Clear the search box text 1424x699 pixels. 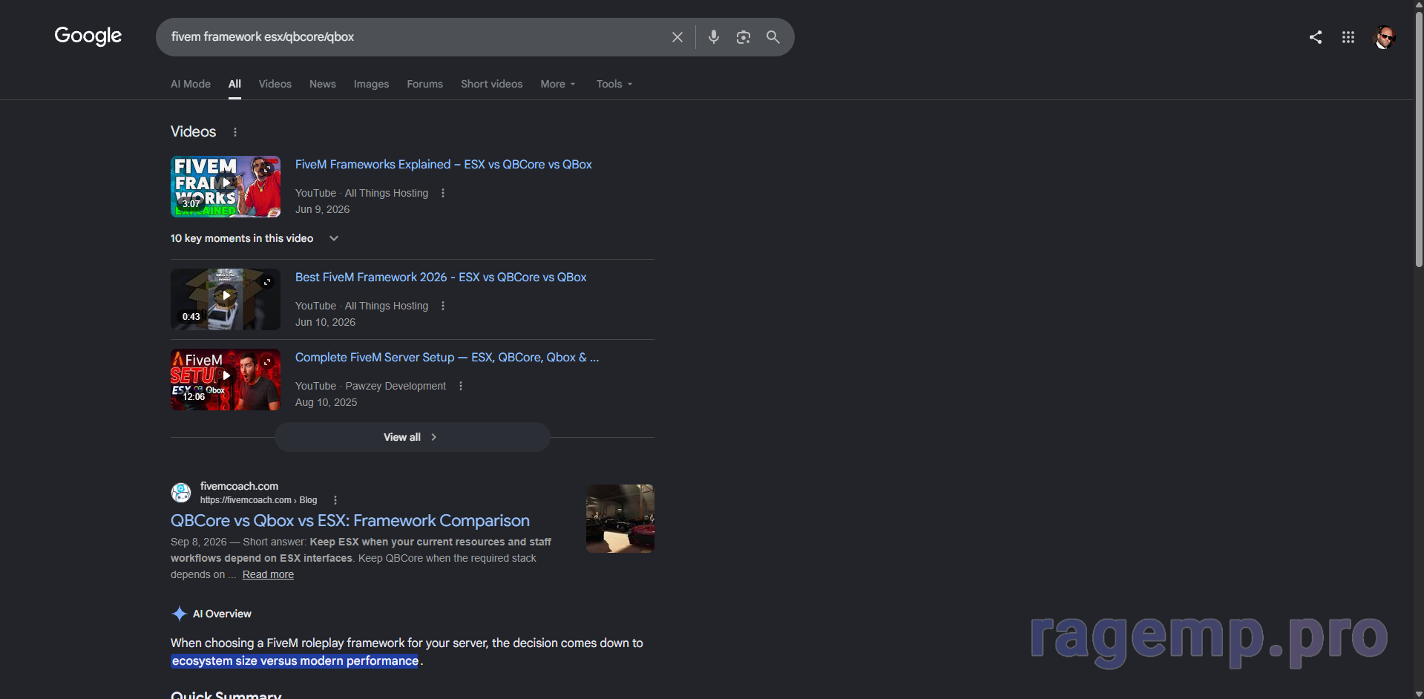677,37
